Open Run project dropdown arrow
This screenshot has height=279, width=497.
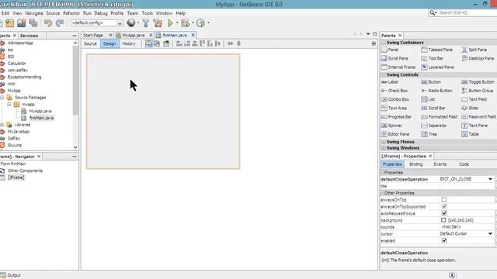[x=177, y=22]
